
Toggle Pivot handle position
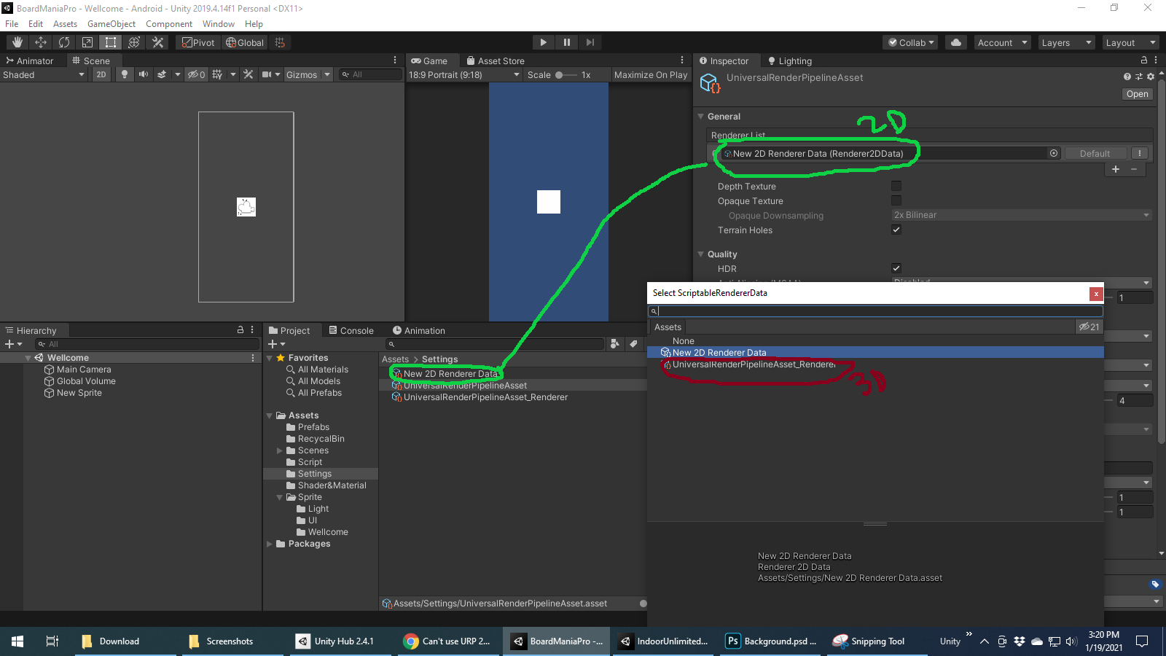click(x=198, y=42)
